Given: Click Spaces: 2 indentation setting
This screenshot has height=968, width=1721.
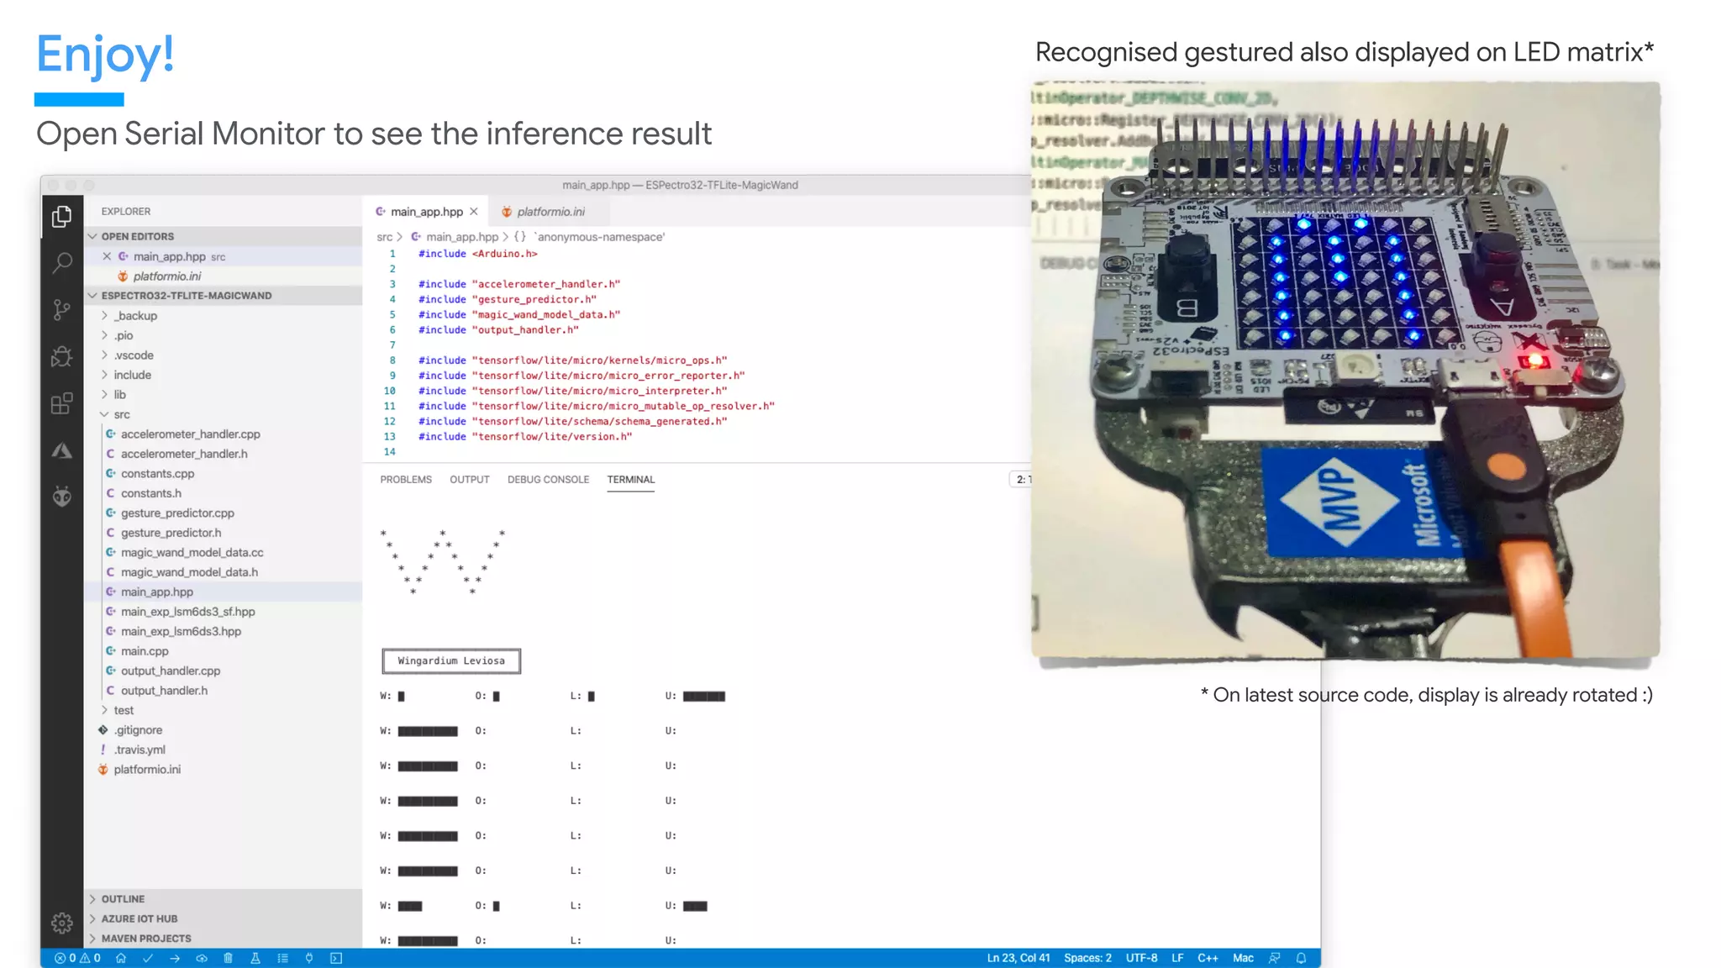Looking at the screenshot, I should [1087, 958].
